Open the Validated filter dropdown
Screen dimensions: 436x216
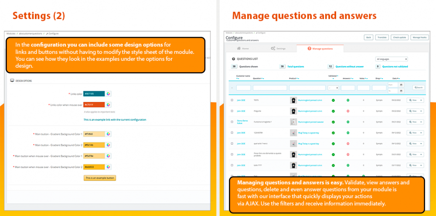(333, 88)
